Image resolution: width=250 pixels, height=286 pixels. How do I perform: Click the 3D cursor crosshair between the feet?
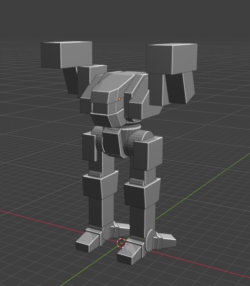point(121,243)
